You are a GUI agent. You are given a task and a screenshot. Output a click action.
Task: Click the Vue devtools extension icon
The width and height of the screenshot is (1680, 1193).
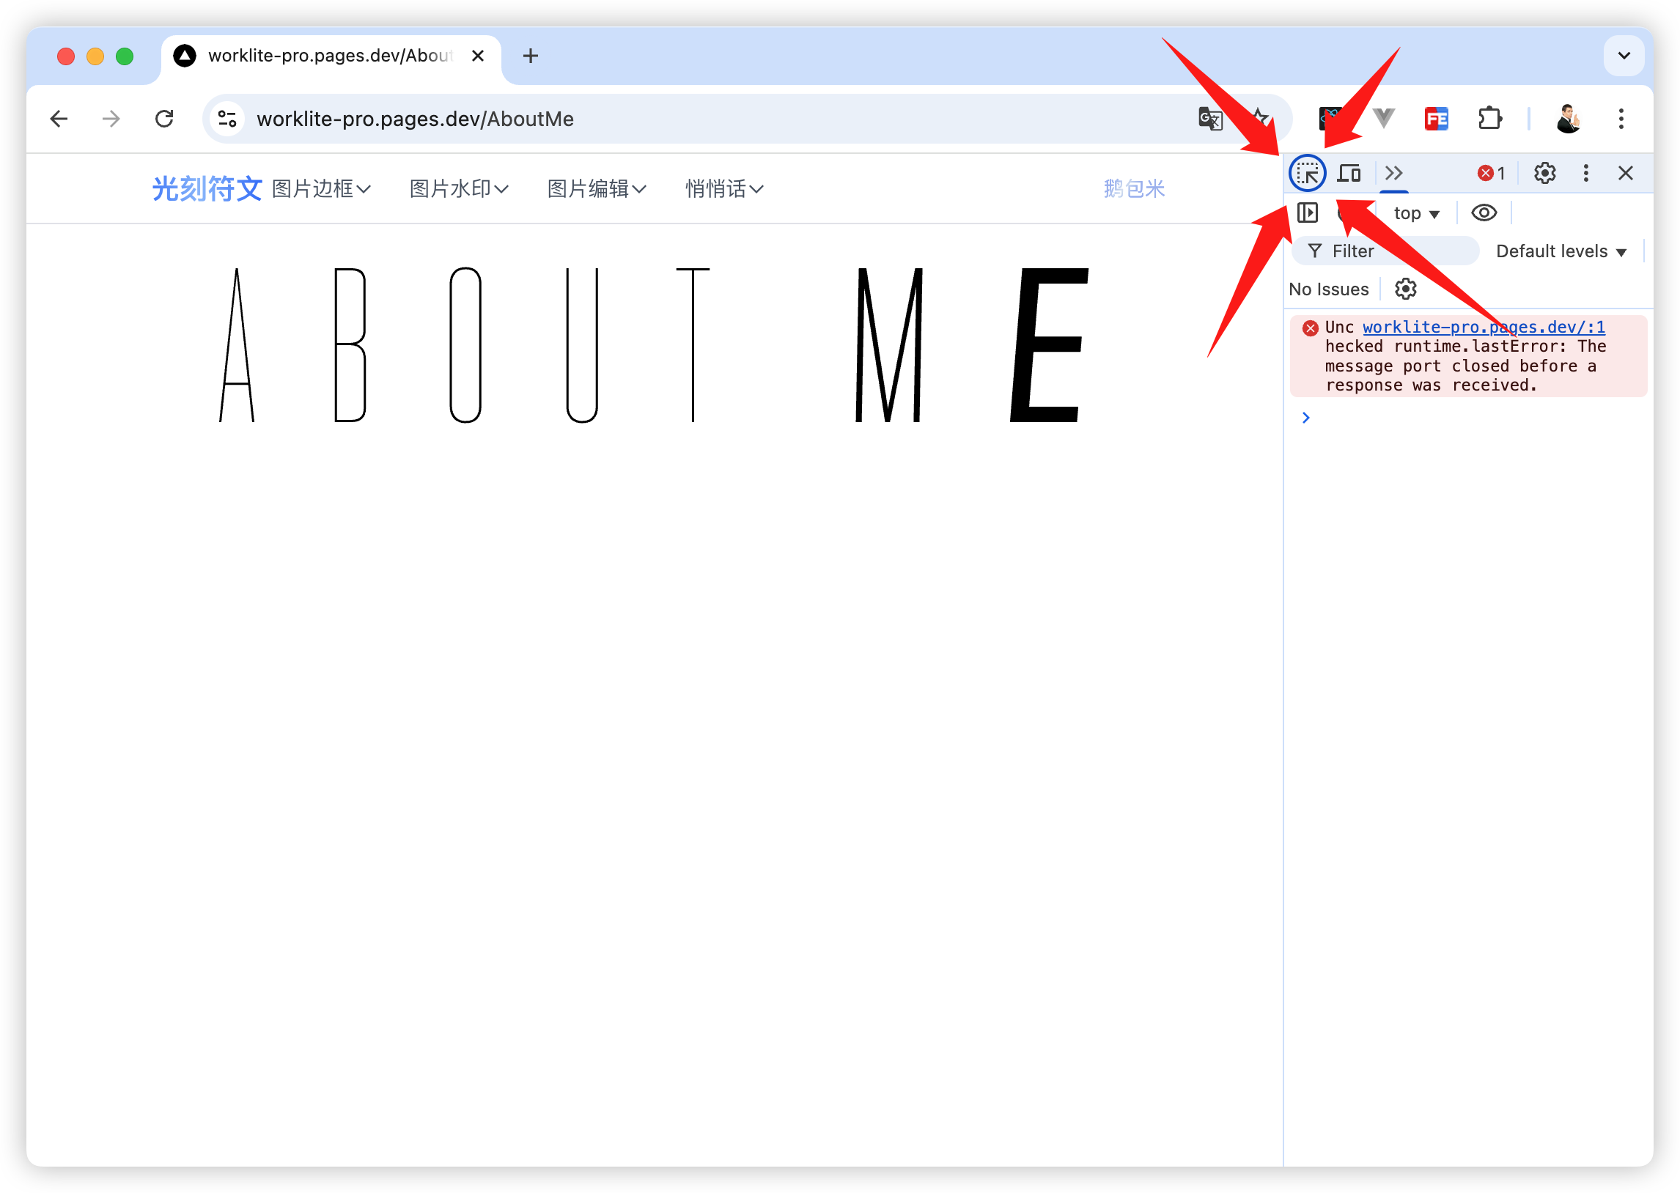pyautogui.click(x=1383, y=118)
